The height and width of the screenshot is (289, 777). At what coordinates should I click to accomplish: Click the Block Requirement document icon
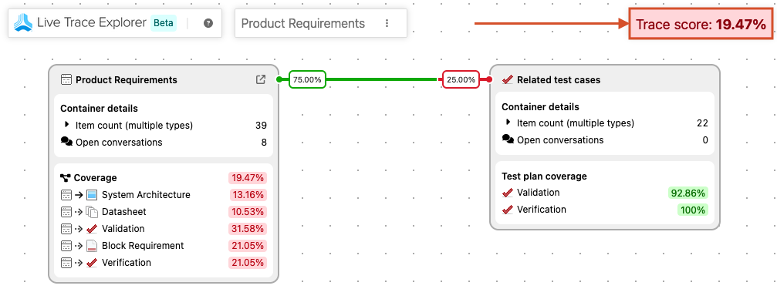[x=92, y=245]
